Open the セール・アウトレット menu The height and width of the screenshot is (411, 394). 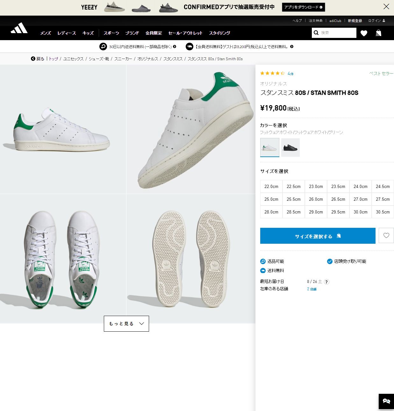coord(185,33)
